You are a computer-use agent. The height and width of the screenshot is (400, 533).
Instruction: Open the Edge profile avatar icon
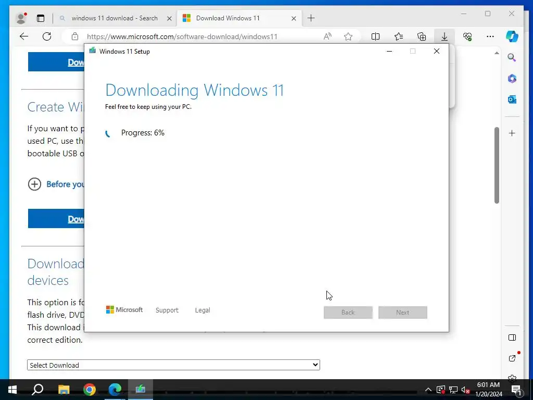coord(21,18)
